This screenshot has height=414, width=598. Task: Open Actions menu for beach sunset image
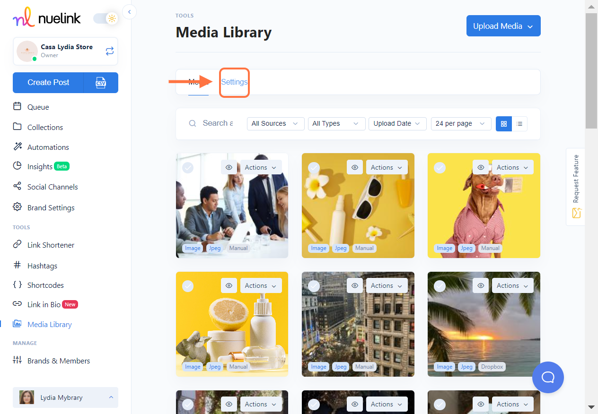513,285
